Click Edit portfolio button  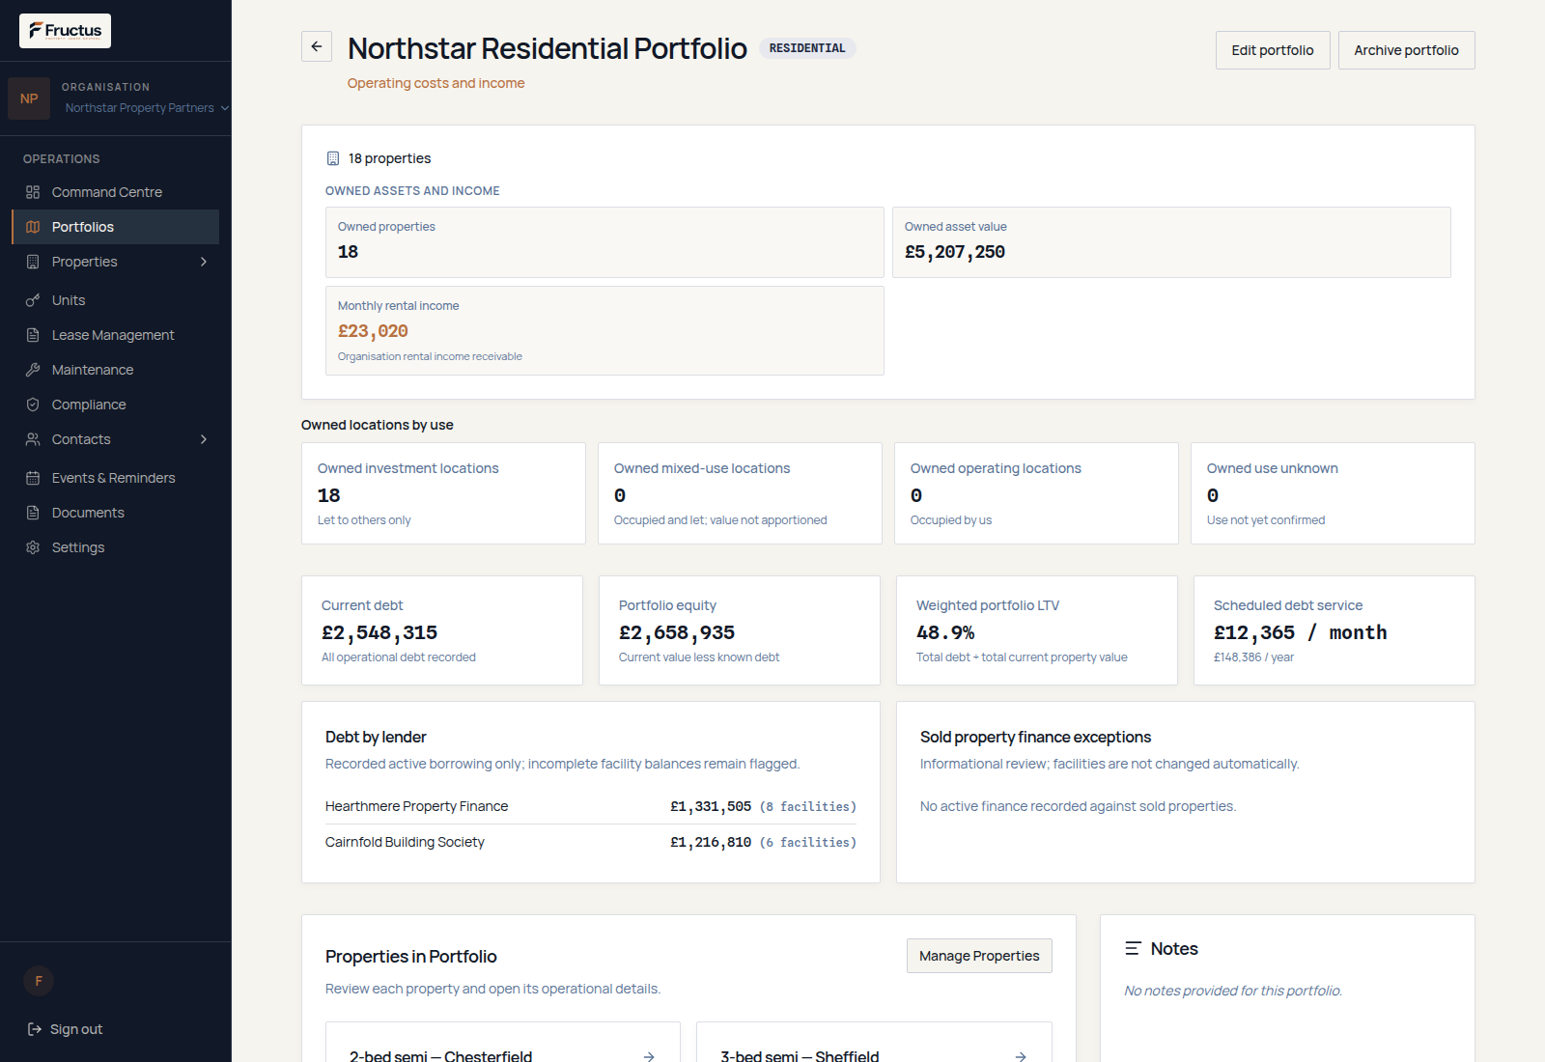[1273, 50]
